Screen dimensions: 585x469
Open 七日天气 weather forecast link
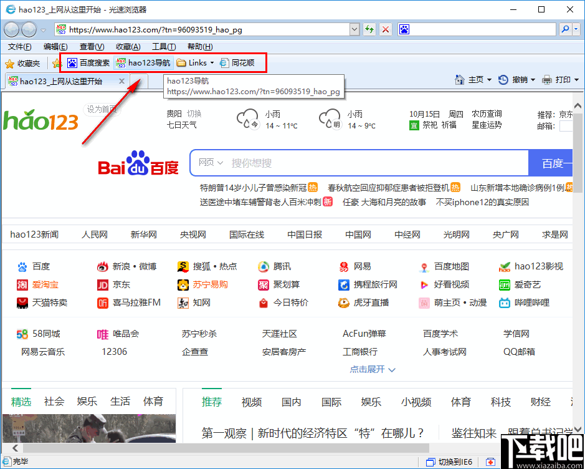[182, 125]
